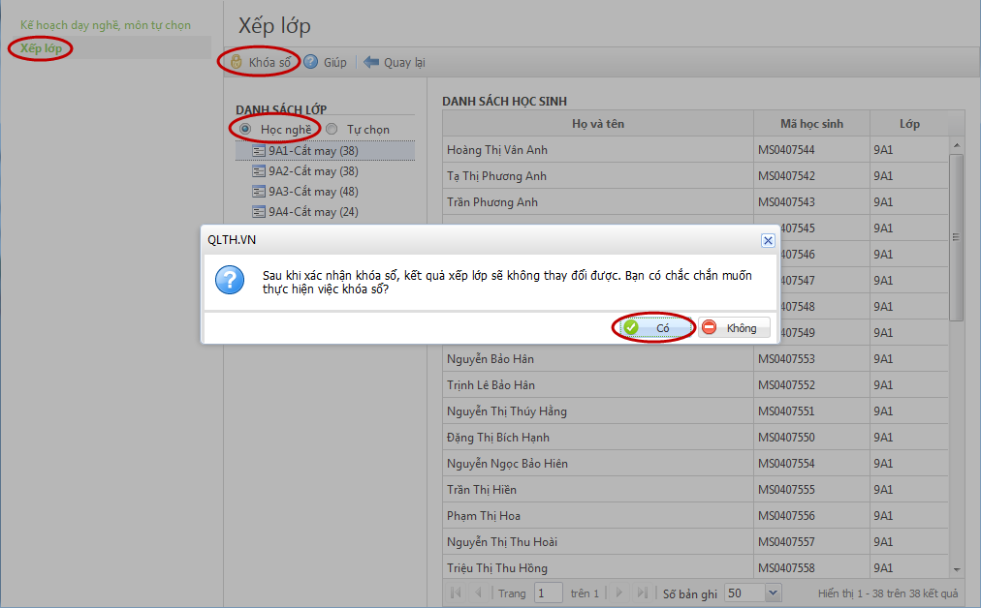Image resolution: width=981 pixels, height=608 pixels.
Task: Click student code MS0407550
Action: pyautogui.click(x=786, y=438)
